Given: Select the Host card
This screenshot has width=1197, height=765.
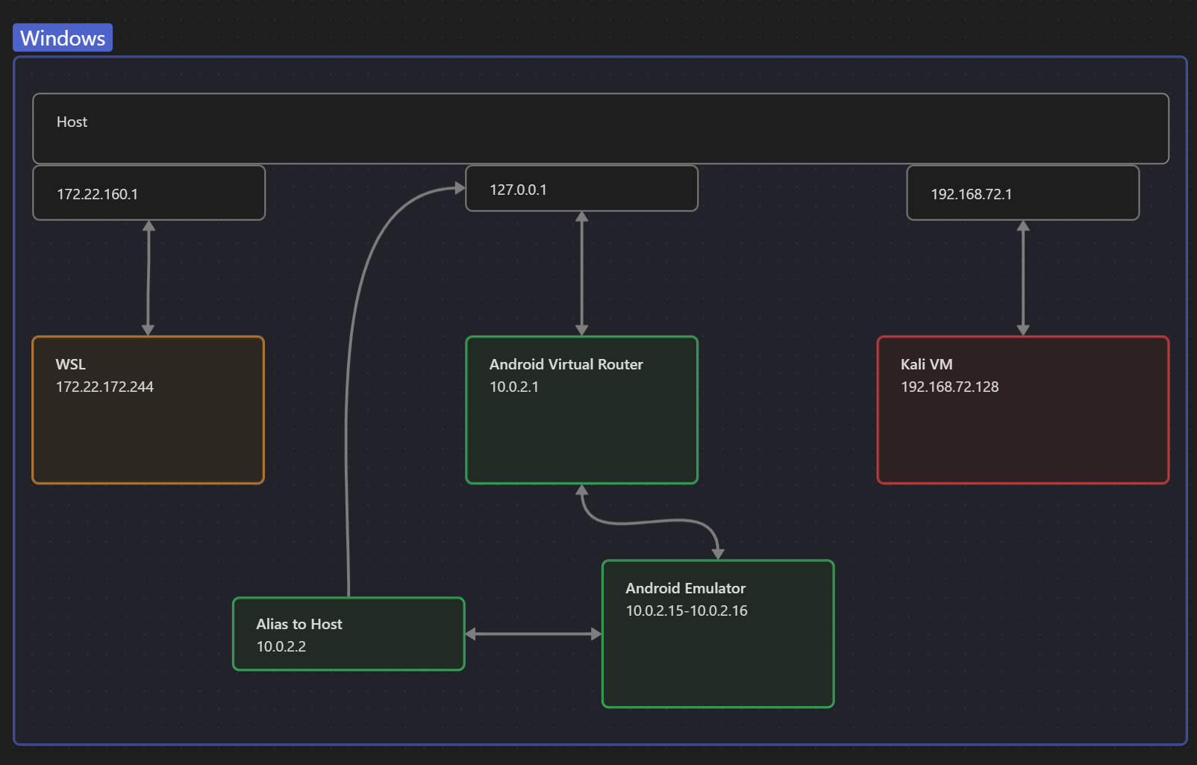Looking at the screenshot, I should (x=600, y=128).
